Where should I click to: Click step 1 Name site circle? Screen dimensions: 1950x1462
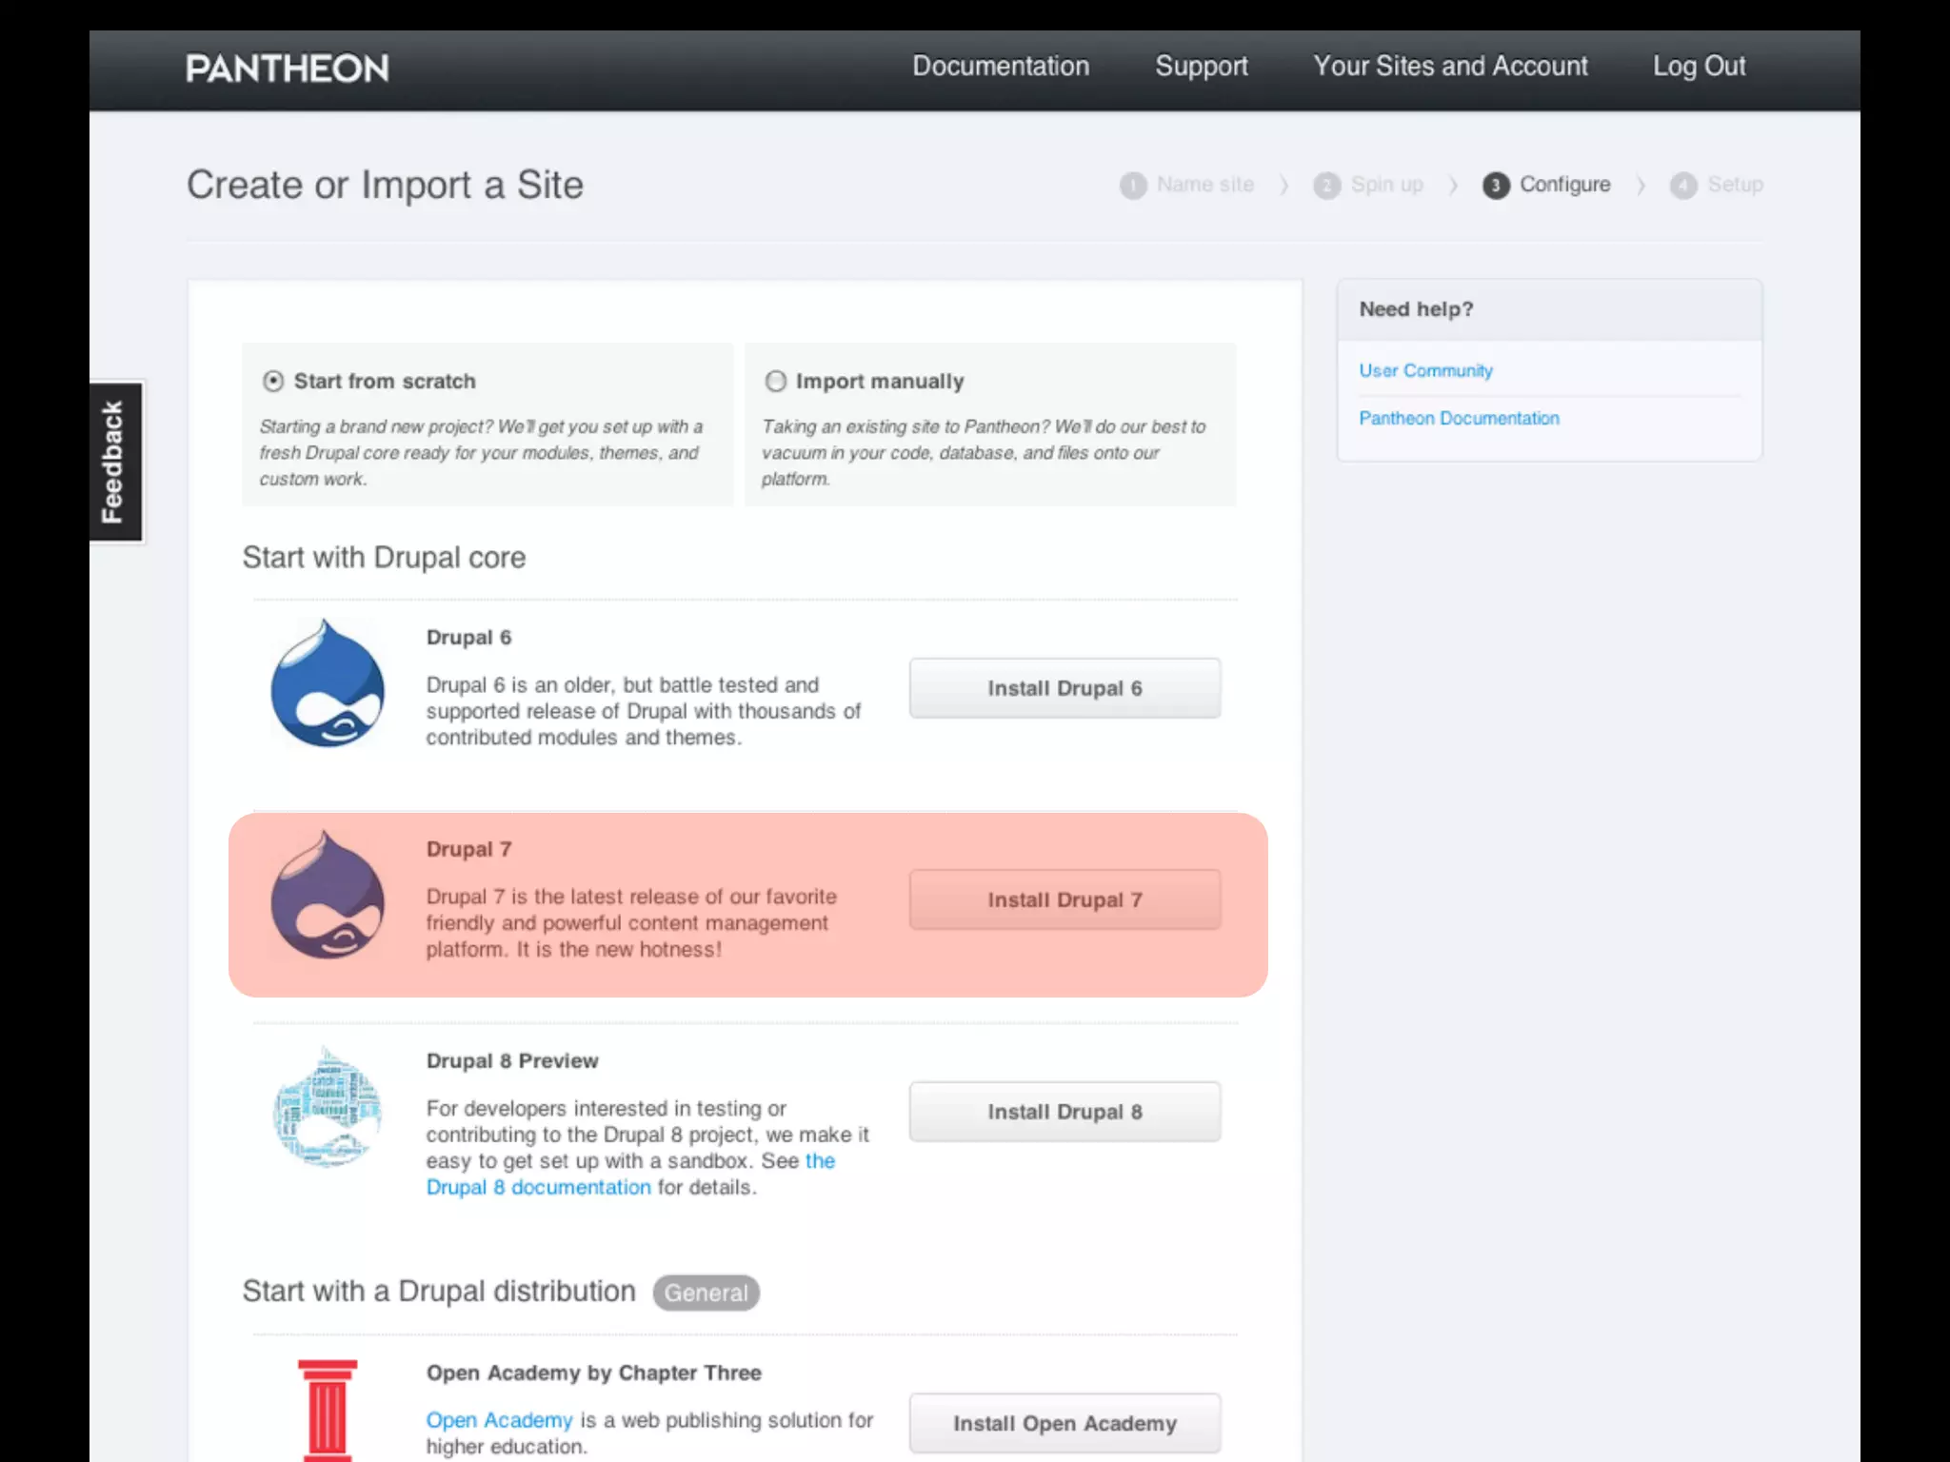pos(1133,186)
